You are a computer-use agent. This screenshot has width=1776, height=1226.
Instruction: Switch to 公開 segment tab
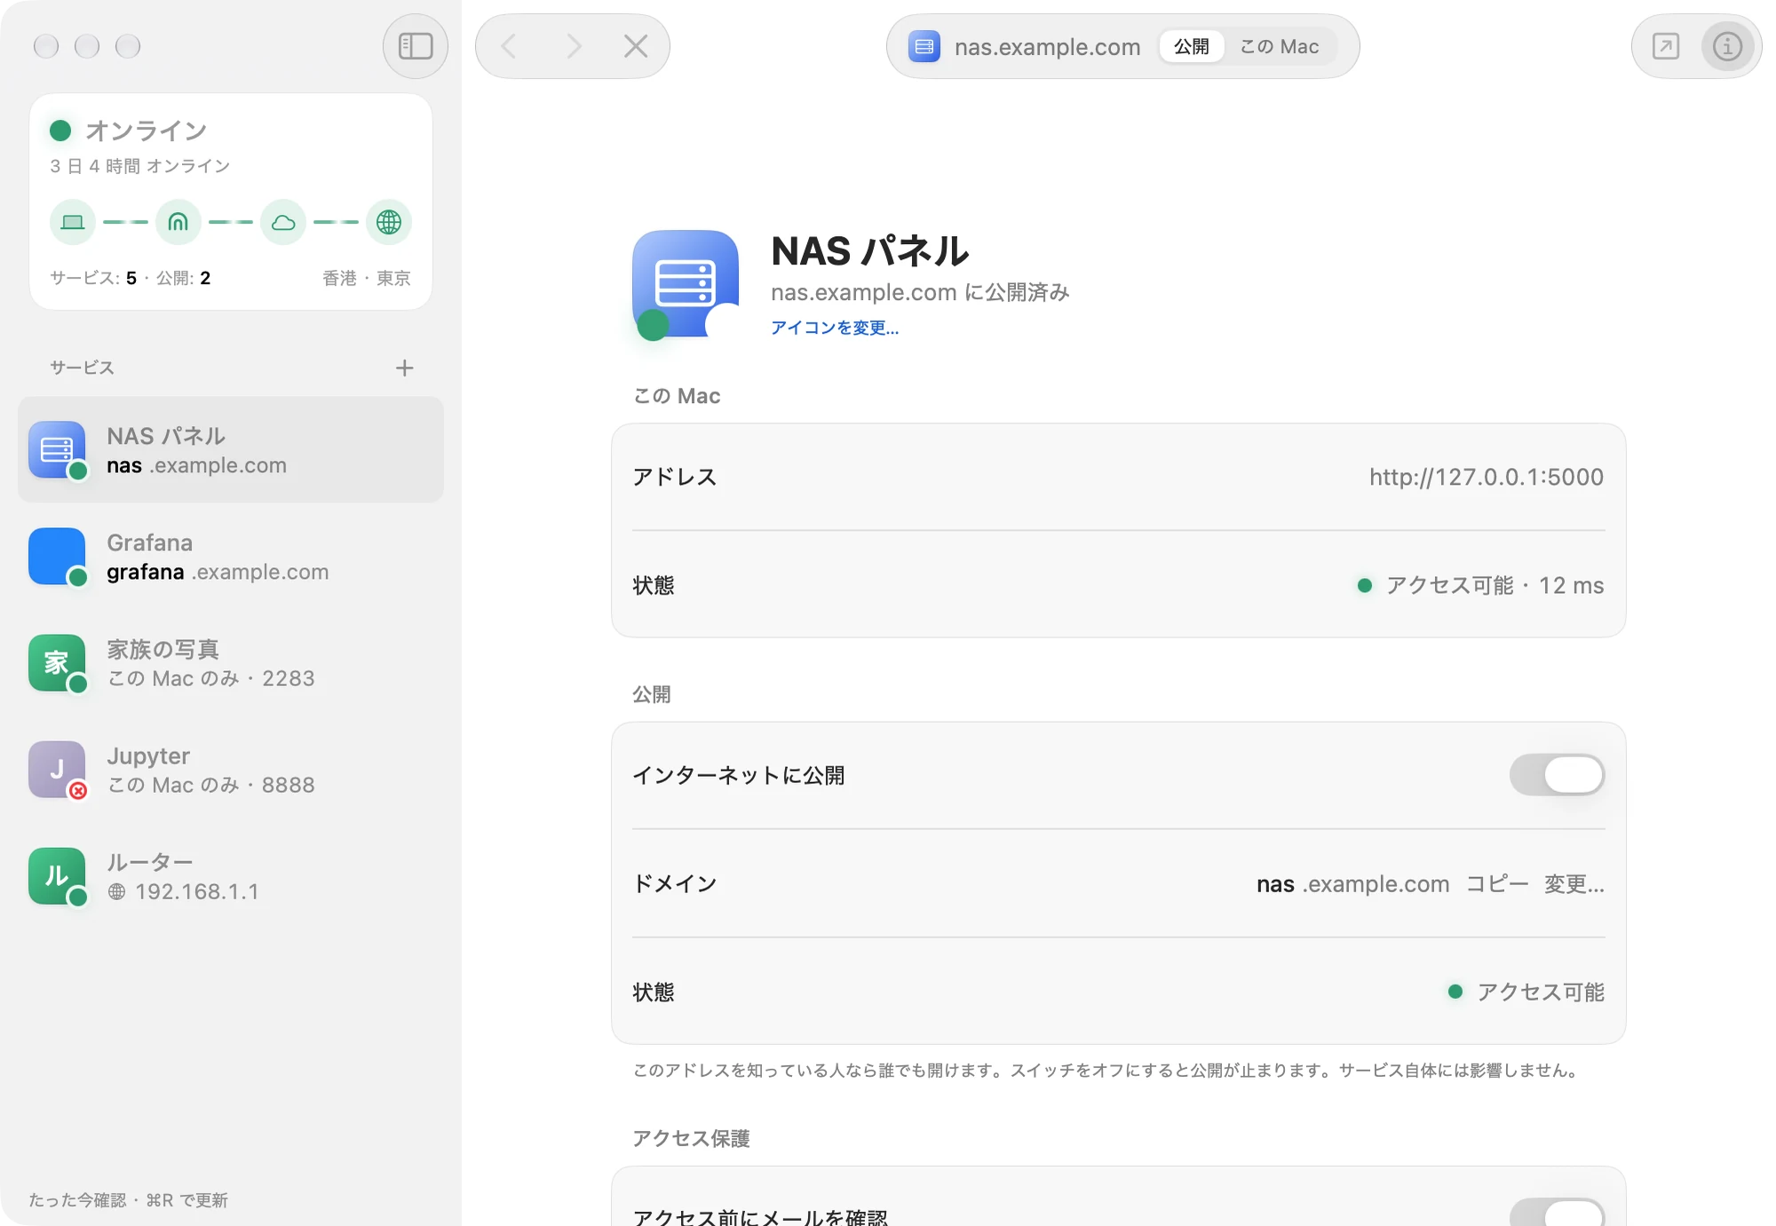tap(1192, 46)
